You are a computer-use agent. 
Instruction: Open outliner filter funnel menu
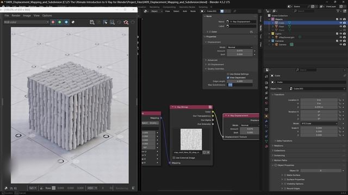coord(338,11)
